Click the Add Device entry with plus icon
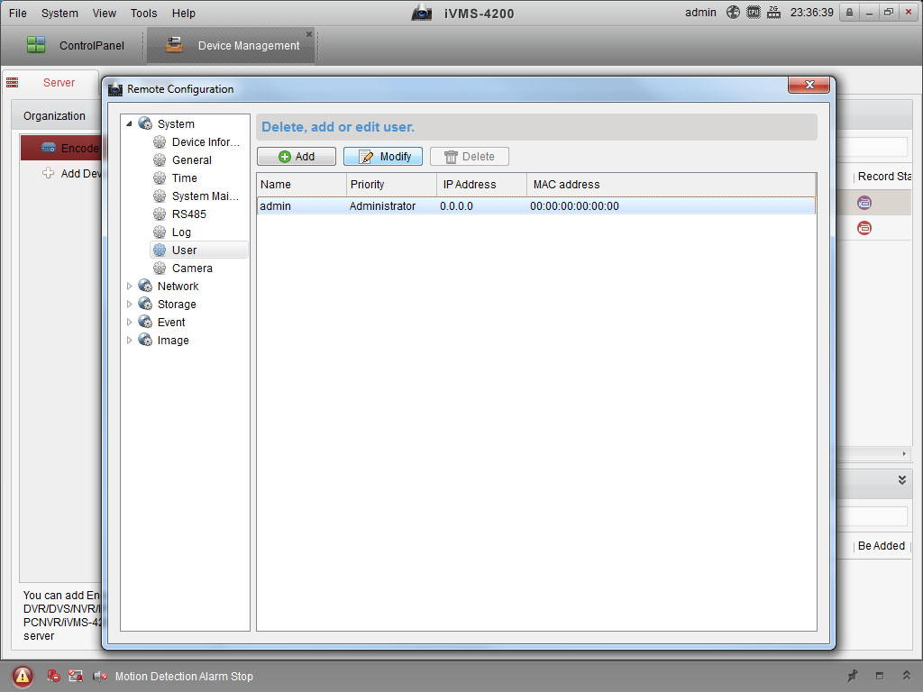Screen dimensions: 923x692 [72, 173]
